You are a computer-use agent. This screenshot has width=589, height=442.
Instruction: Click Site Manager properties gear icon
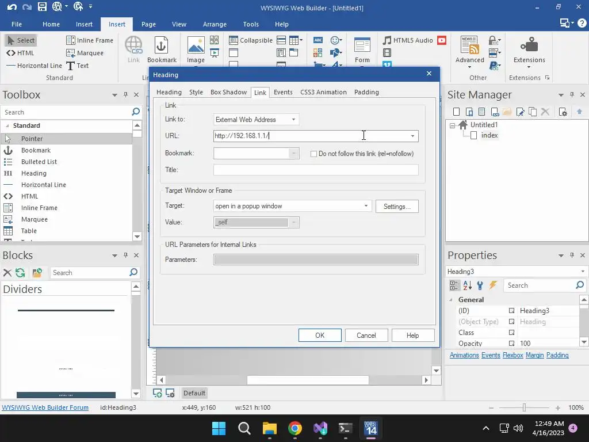pyautogui.click(x=563, y=112)
